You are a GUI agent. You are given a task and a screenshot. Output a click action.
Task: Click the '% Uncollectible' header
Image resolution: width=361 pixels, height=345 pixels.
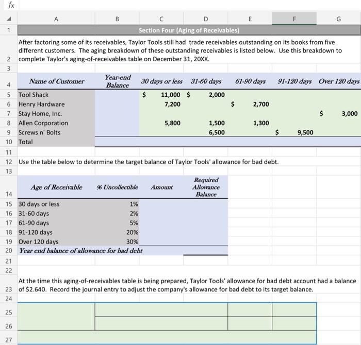tap(117, 187)
